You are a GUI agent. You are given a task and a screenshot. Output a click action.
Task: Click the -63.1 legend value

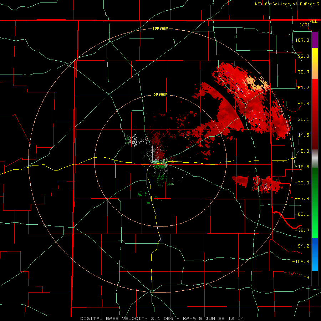pyautogui.click(x=302, y=214)
